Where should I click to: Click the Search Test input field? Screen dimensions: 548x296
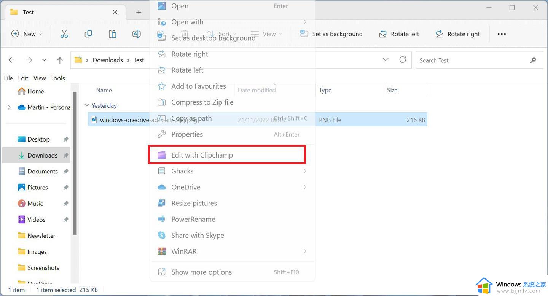[479, 60]
